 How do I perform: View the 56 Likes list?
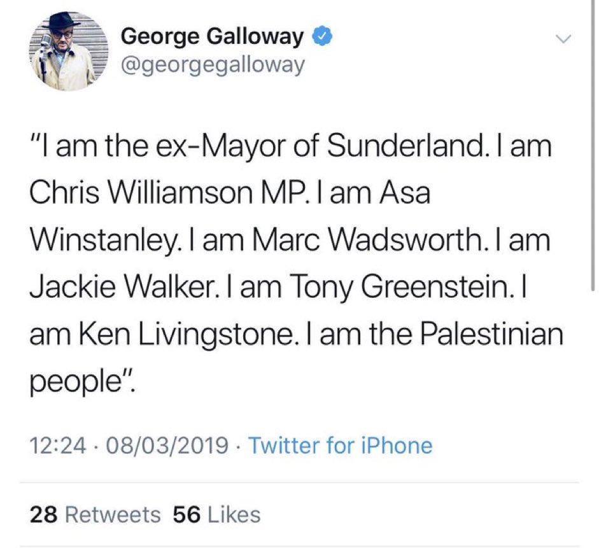(x=216, y=514)
